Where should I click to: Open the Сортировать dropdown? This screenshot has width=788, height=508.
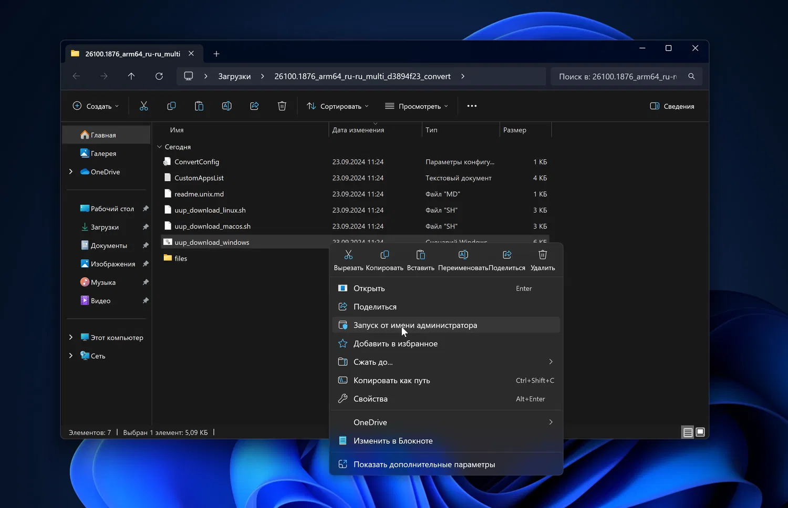pyautogui.click(x=338, y=106)
